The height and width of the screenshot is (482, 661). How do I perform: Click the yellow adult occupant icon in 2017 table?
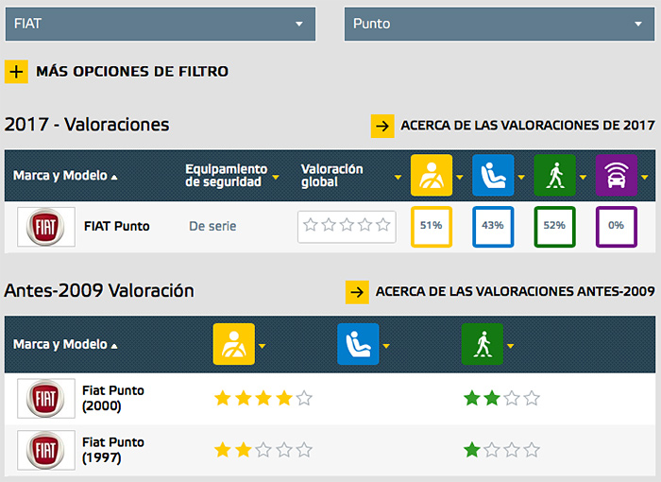pyautogui.click(x=432, y=176)
